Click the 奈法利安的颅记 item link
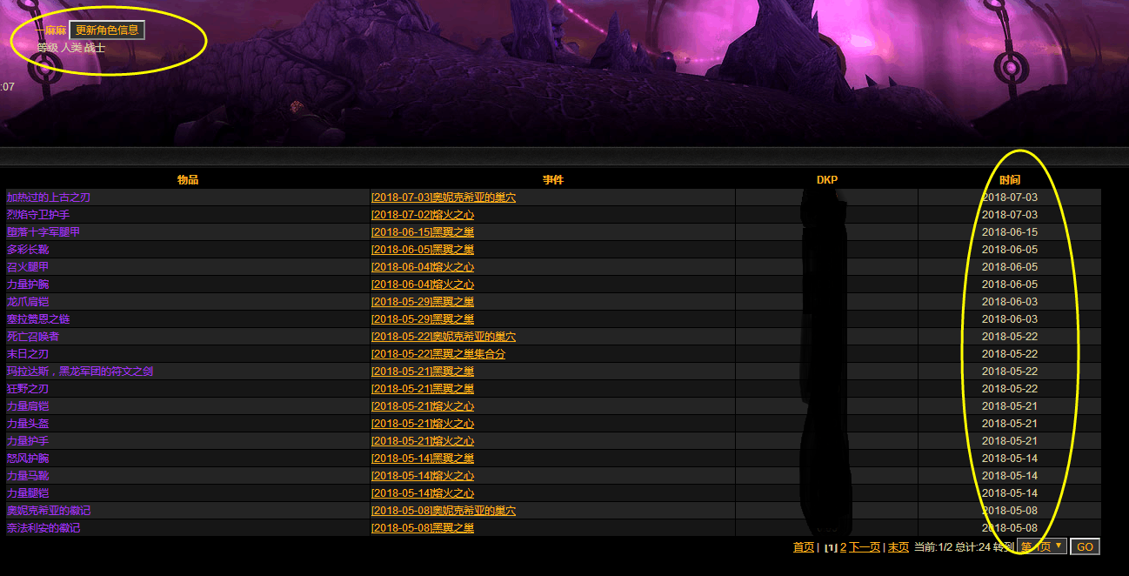 [42, 527]
